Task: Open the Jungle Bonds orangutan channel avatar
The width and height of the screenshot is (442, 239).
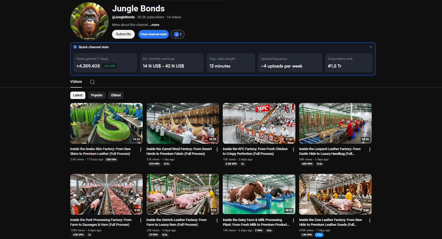Action: click(89, 21)
